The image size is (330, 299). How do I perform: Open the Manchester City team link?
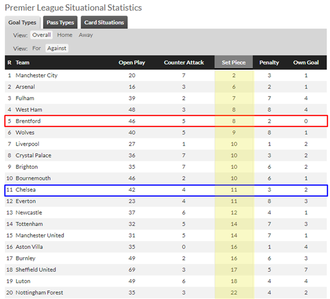pyautogui.click(x=37, y=75)
